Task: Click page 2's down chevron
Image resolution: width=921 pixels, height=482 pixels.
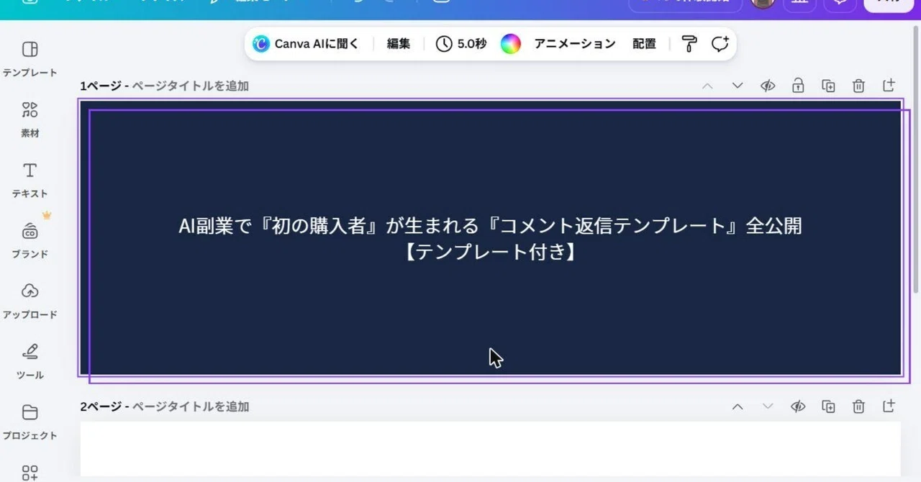Action: (768, 406)
